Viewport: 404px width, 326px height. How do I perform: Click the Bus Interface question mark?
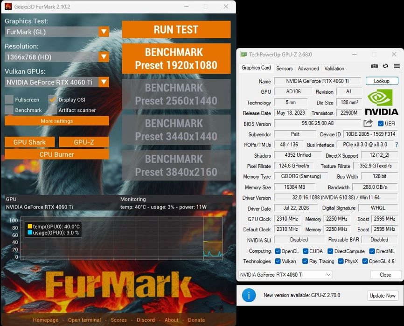[397, 145]
